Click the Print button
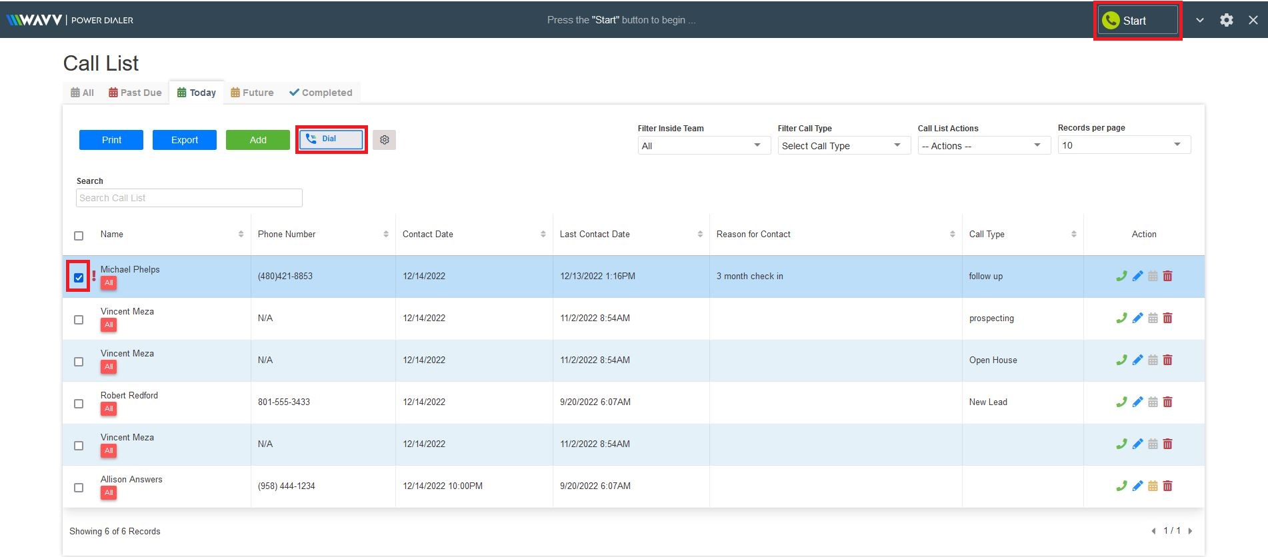Image resolution: width=1268 pixels, height=557 pixels. tap(111, 140)
